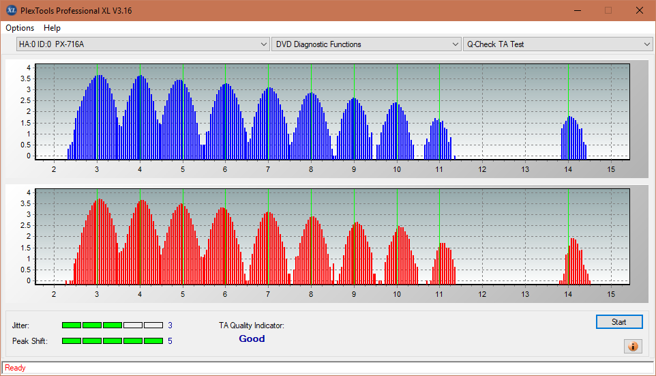Open the PX-716A drive selector dropdown

tap(143, 44)
